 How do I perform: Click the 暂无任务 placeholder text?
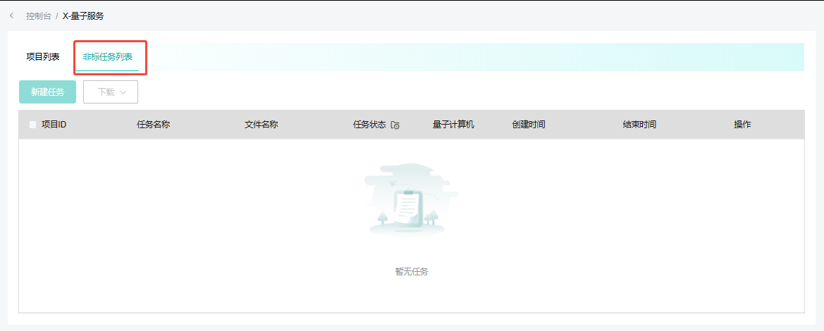click(x=412, y=272)
